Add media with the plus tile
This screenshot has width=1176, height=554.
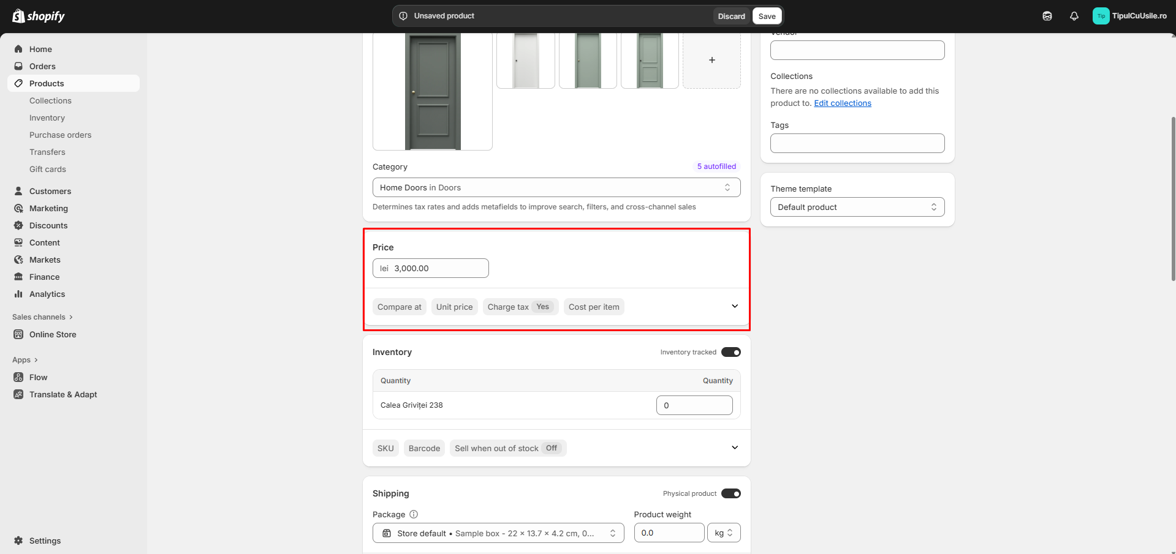(711, 60)
